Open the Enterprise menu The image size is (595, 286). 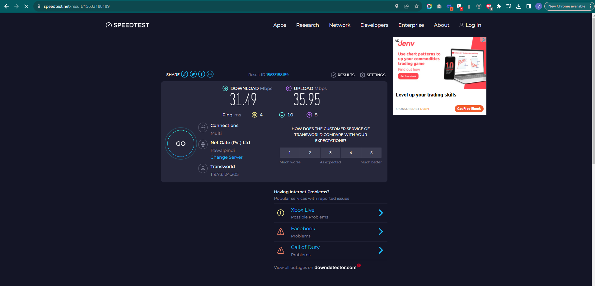[x=411, y=25]
